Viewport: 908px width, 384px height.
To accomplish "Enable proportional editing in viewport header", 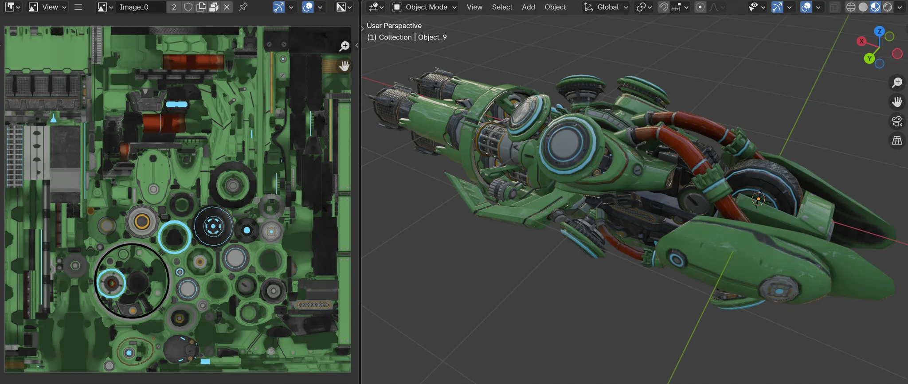I will pos(700,7).
